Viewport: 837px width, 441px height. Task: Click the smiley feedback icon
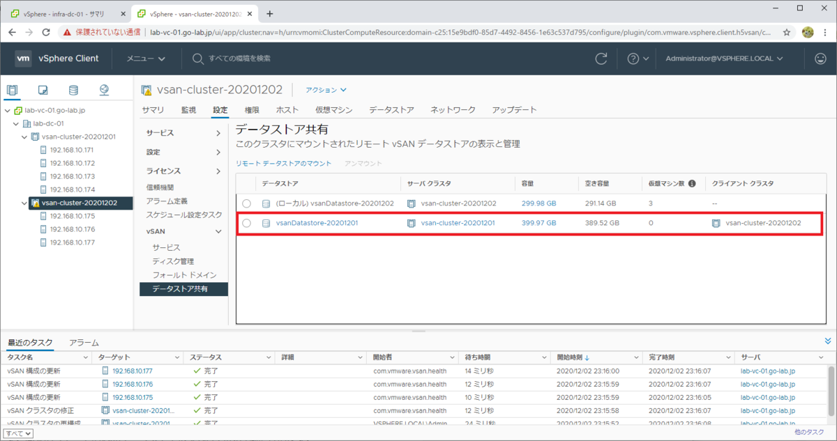click(820, 59)
